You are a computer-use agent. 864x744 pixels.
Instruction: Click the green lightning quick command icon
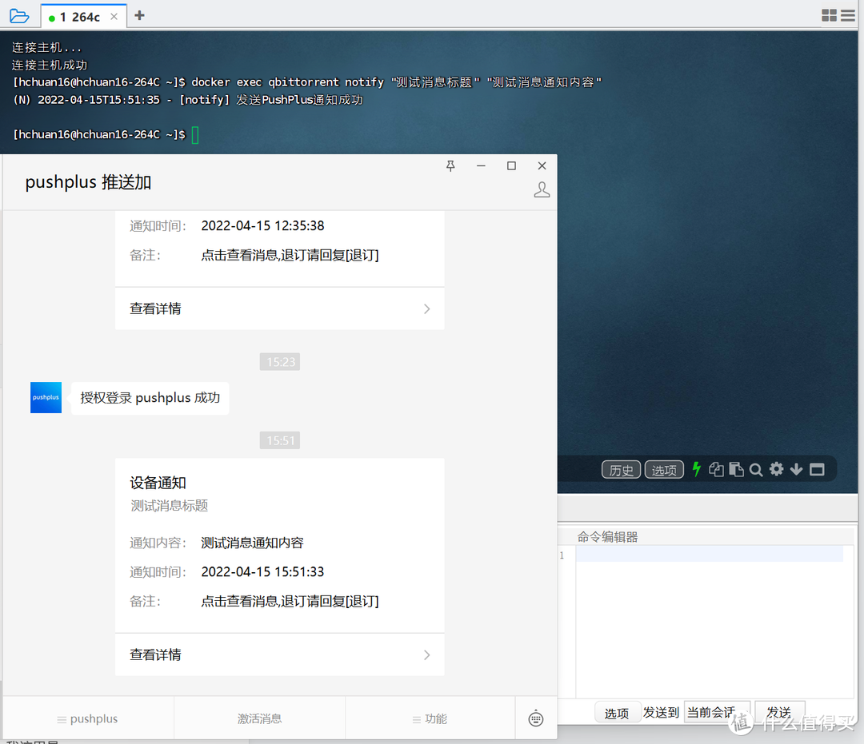click(697, 469)
